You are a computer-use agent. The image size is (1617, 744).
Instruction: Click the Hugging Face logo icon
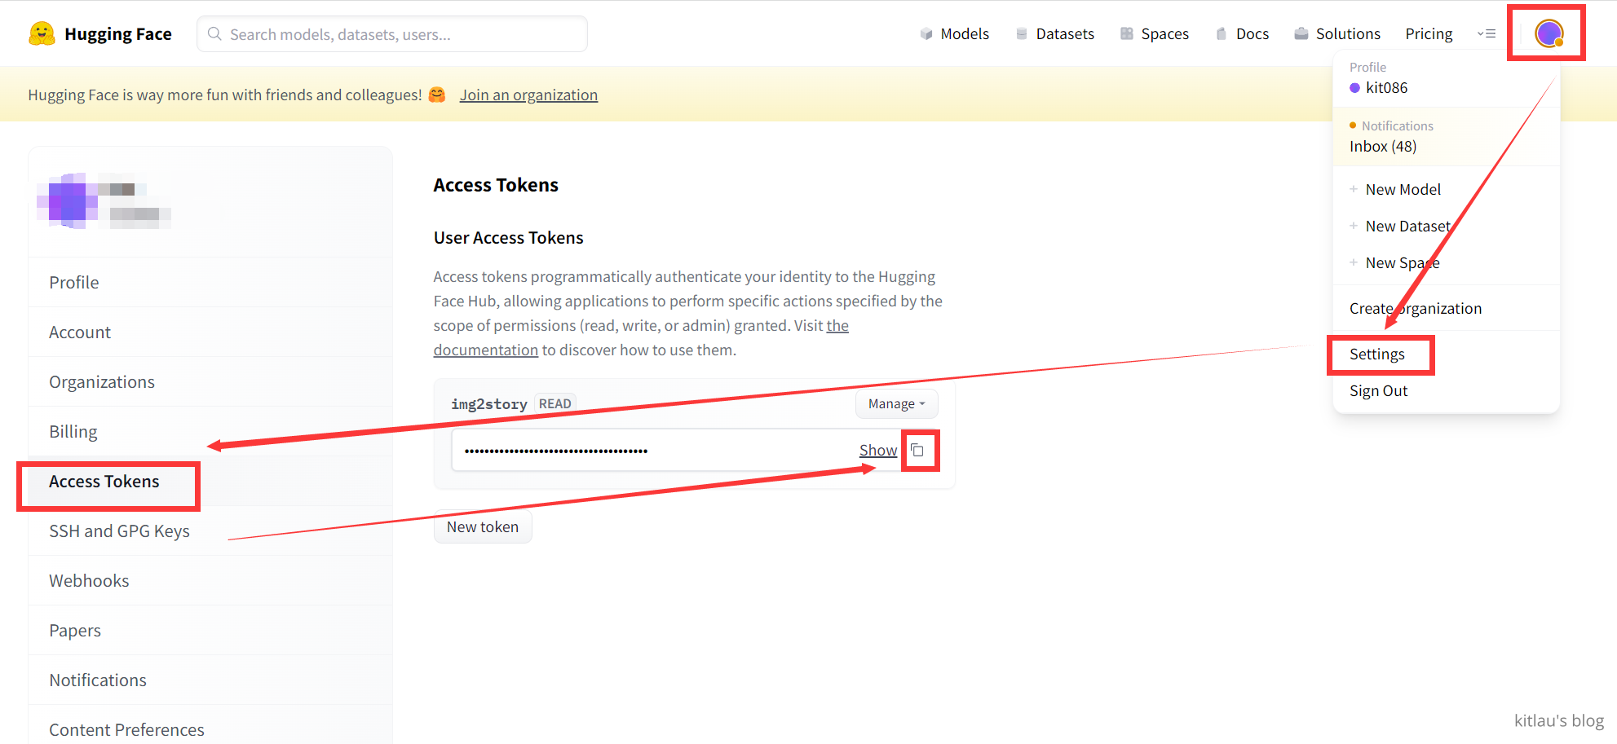[42, 33]
